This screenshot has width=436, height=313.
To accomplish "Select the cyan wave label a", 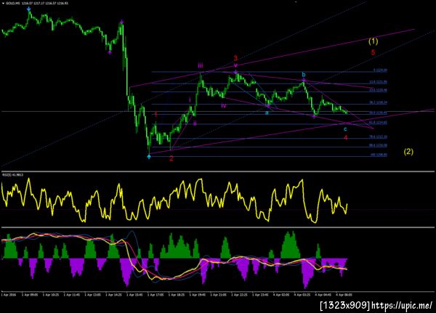I will click(267, 113).
